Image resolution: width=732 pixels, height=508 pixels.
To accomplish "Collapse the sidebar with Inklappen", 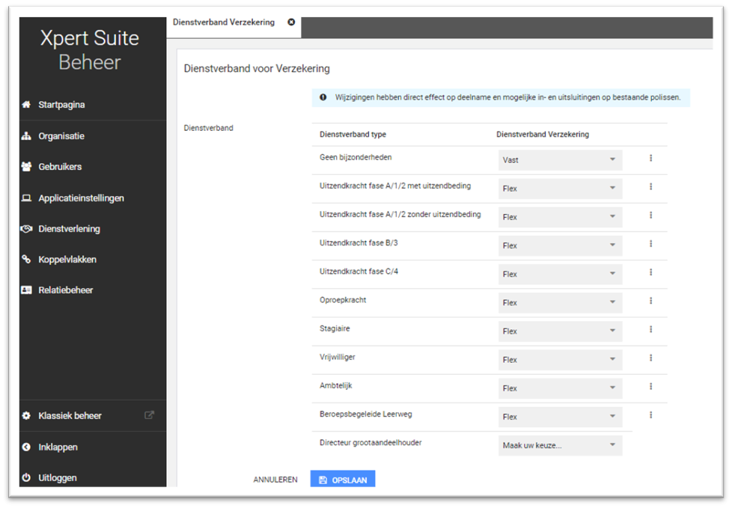I will point(58,447).
